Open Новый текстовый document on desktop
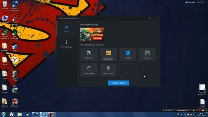Viewport: 208px width, 117px height. coord(202,104)
